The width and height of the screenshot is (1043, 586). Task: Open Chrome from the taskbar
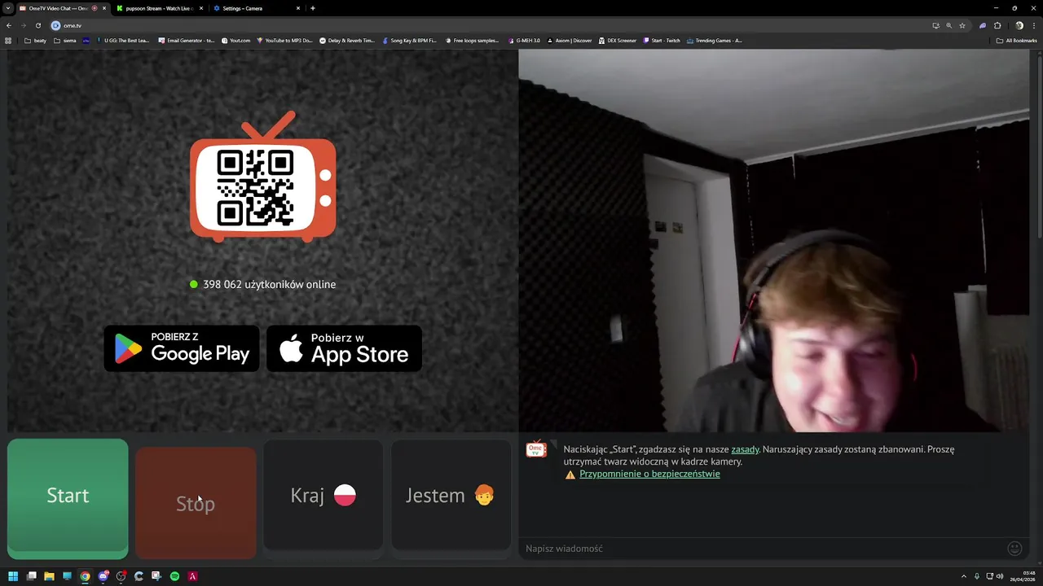[85, 576]
